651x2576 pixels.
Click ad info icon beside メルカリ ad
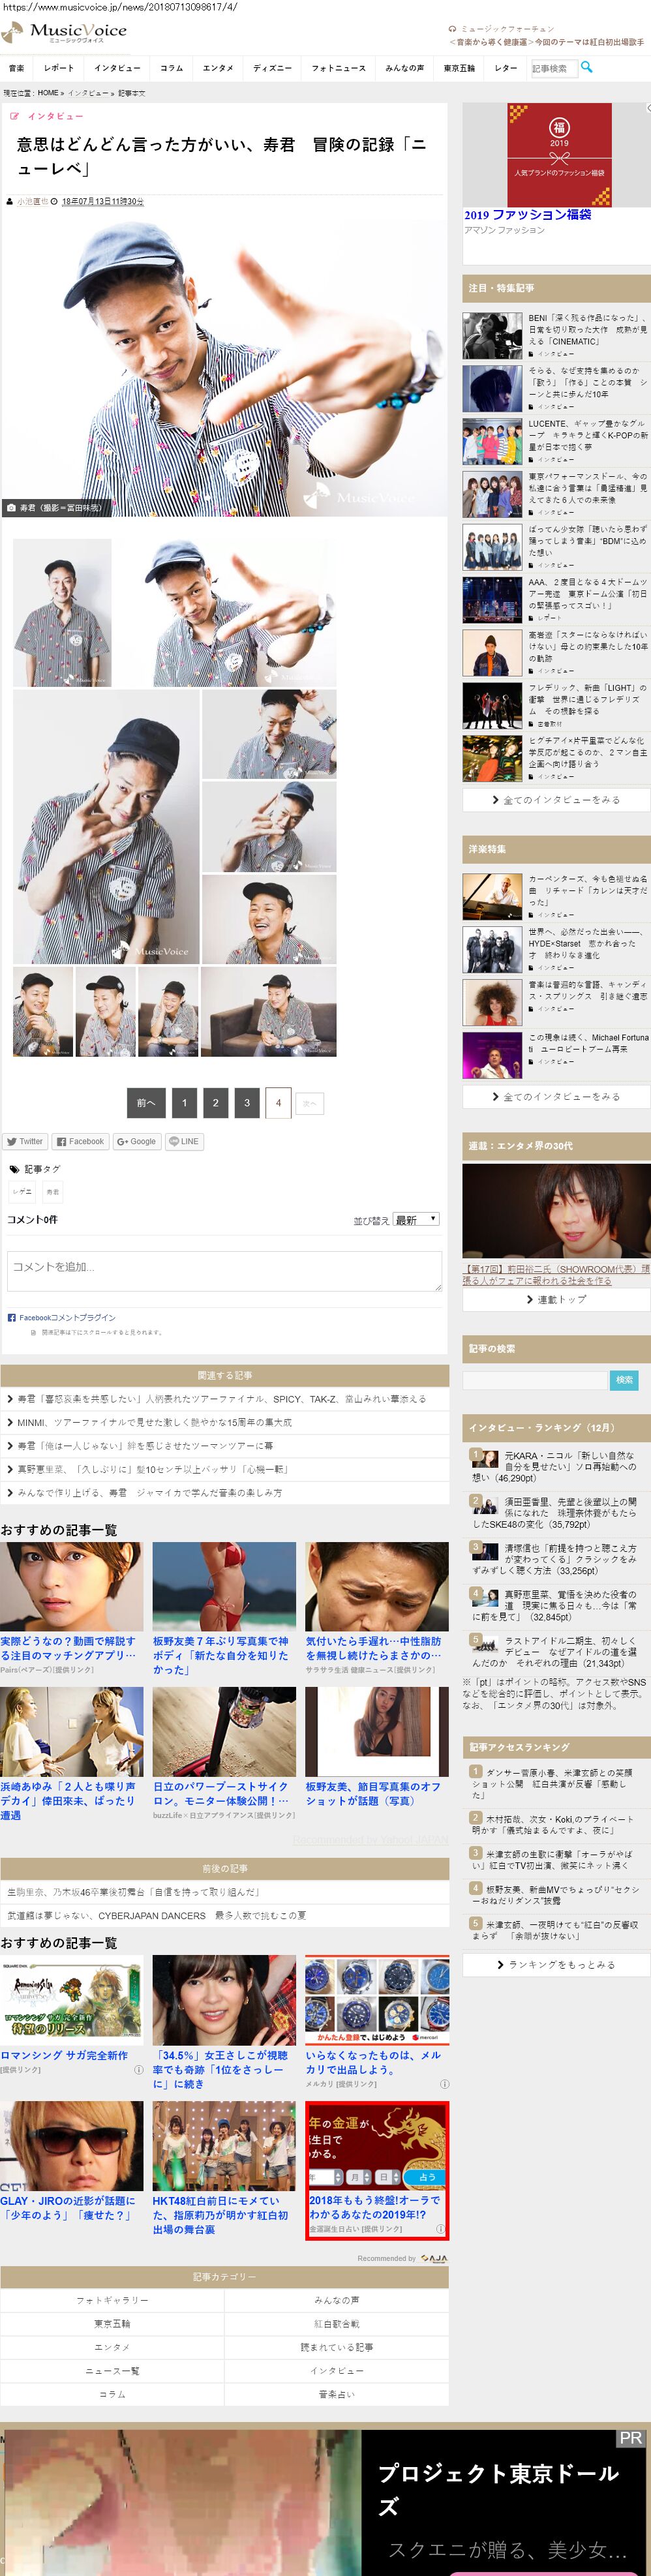444,2083
